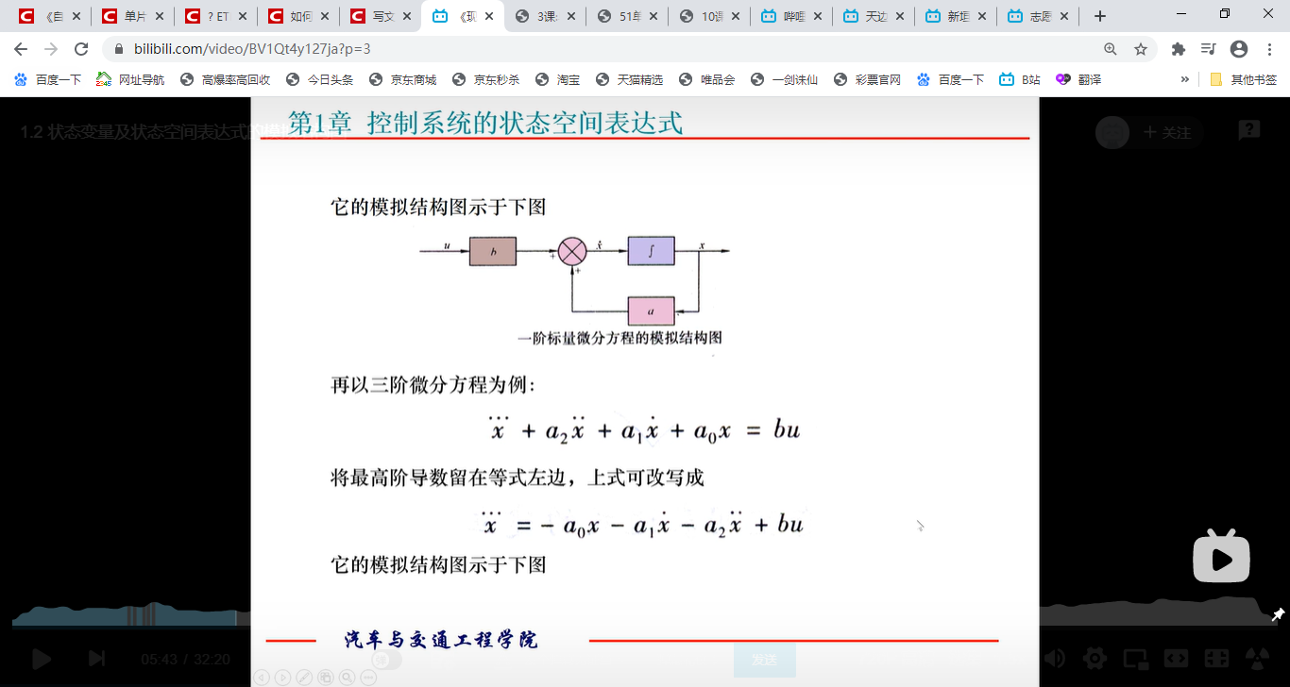Go forward in browser history
1290x687 pixels.
[x=51, y=49]
